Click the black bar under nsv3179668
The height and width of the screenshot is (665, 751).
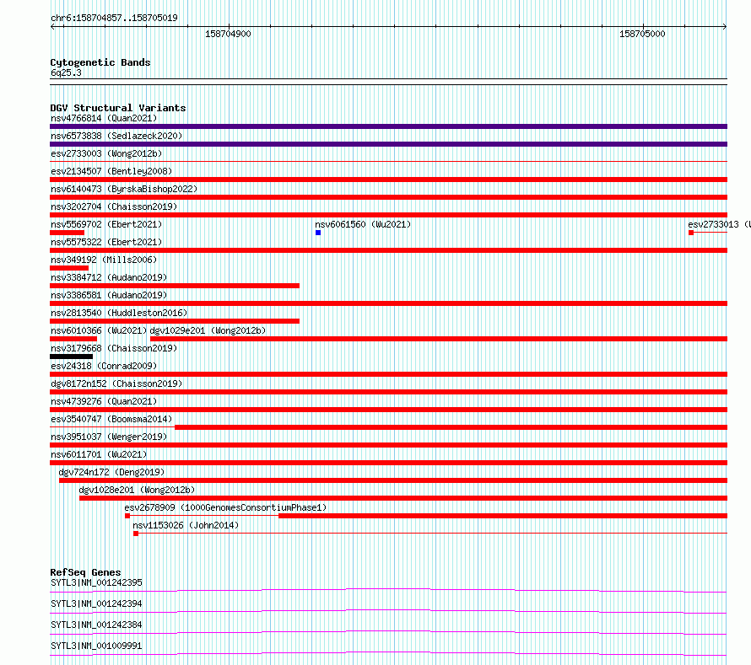(72, 357)
